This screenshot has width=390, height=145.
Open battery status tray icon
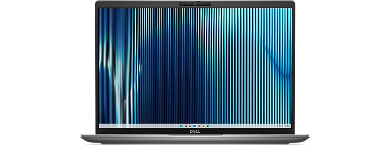point(282,126)
